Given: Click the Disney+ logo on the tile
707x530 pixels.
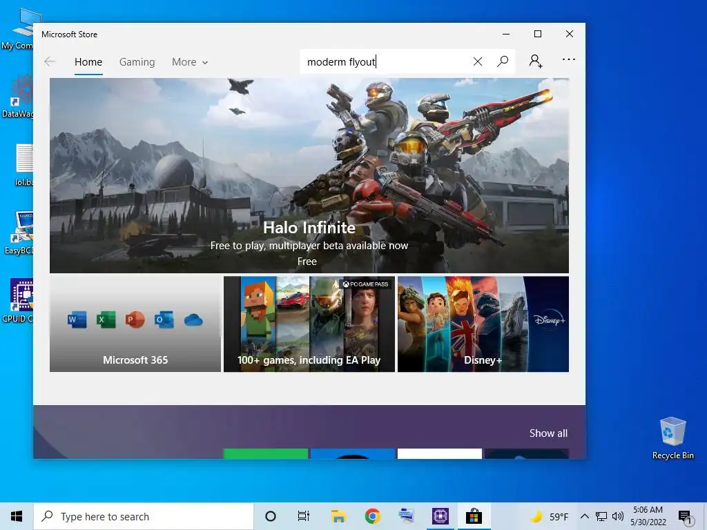Looking at the screenshot, I should click(549, 320).
